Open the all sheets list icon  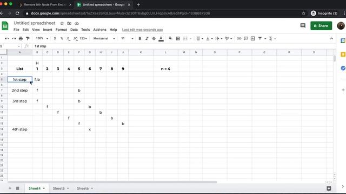coord(17,188)
